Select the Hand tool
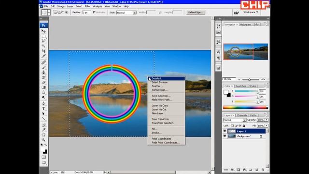This screenshot has width=309, height=174. 43,135
